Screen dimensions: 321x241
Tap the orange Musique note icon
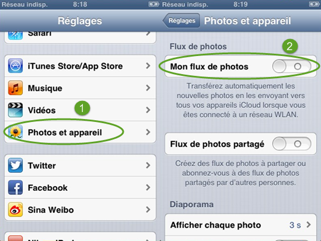[x=15, y=88]
